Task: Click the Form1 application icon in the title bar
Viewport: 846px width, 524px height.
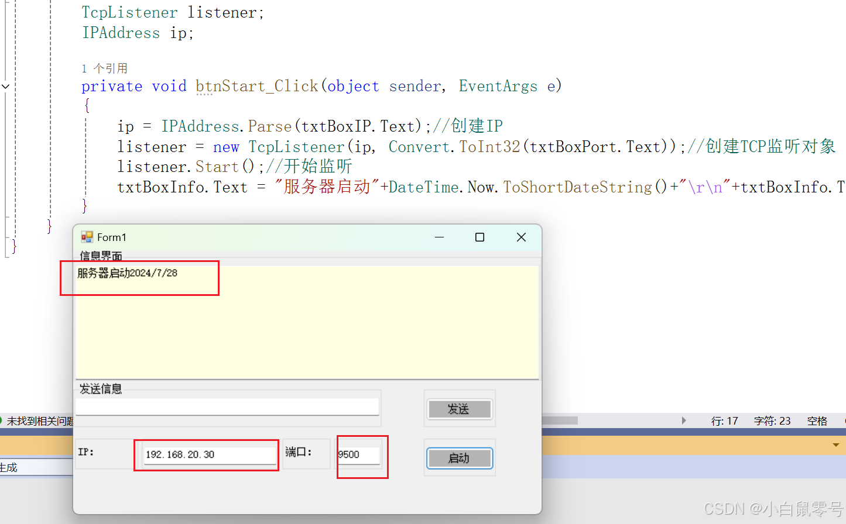Action: 87,237
